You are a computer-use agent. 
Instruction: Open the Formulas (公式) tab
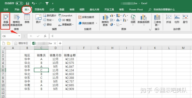pyautogui.click(x=52, y=10)
